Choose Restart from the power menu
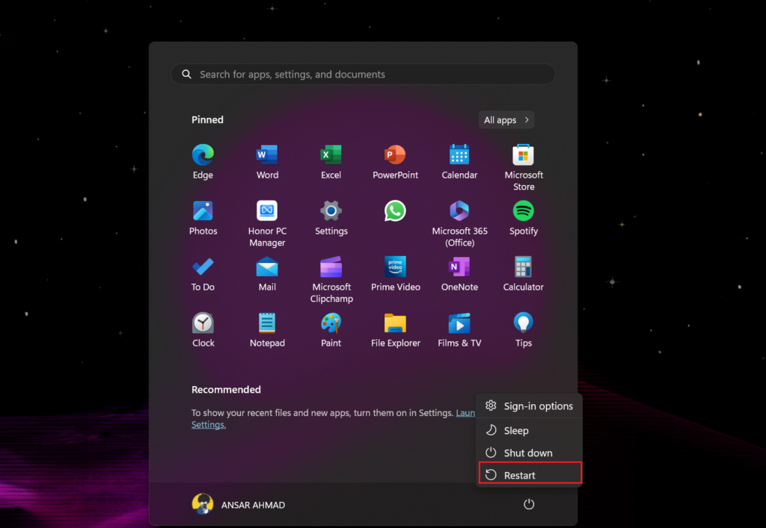The image size is (766, 528). [530, 473]
